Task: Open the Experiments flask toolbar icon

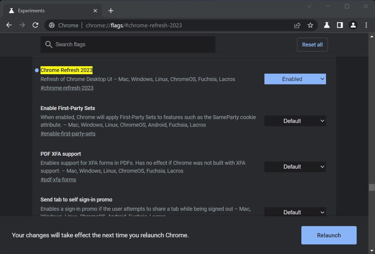Action: click(327, 25)
